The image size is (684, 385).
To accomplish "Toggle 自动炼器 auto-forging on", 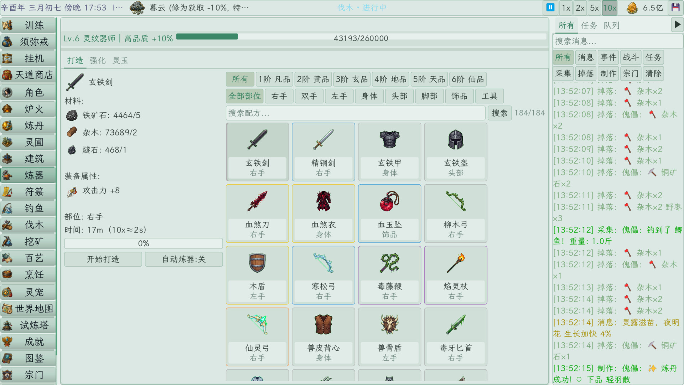I will click(x=184, y=259).
